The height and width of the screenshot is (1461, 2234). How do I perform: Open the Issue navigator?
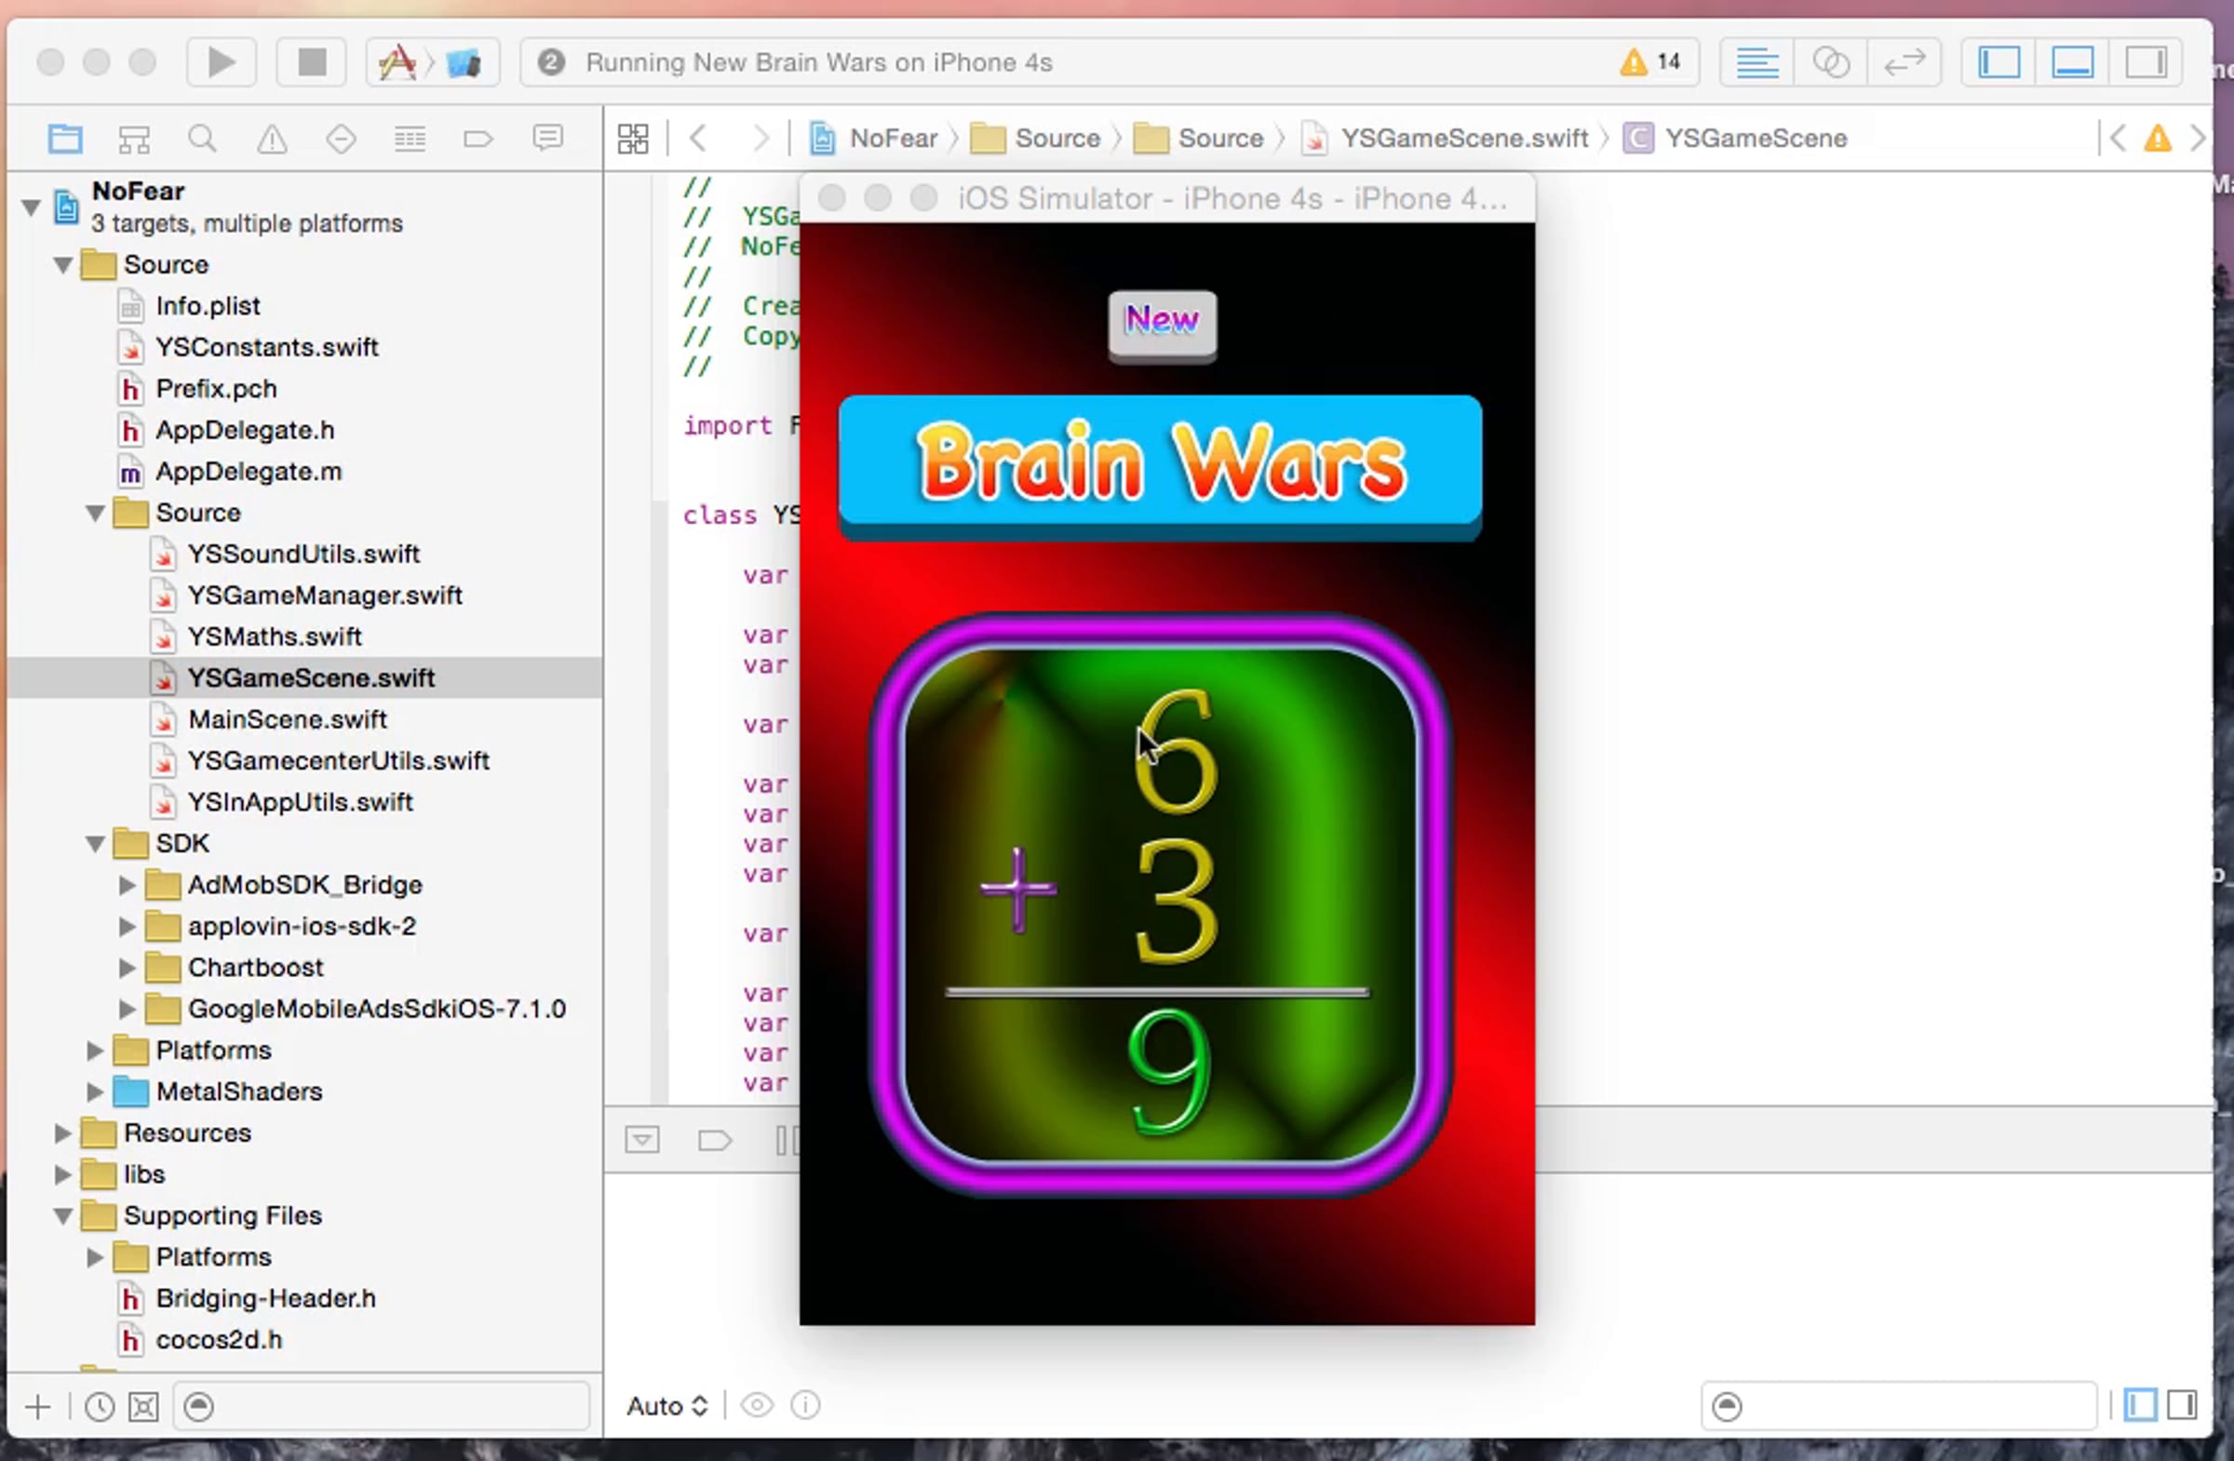272,139
